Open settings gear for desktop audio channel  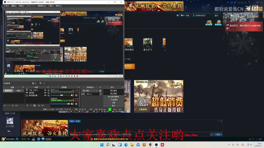point(77,104)
